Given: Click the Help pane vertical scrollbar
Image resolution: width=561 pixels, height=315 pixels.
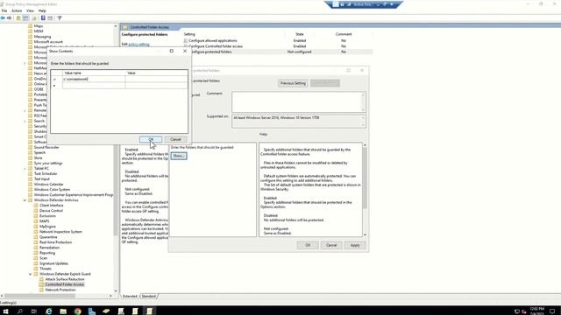Looking at the screenshot, I should [x=365, y=190].
